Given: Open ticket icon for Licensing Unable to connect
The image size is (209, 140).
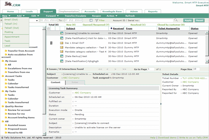Looking at the screenshot, I should coord(62,33).
